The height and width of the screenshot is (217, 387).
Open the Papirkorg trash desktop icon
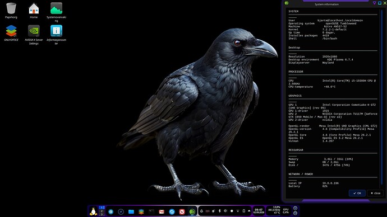11,11
